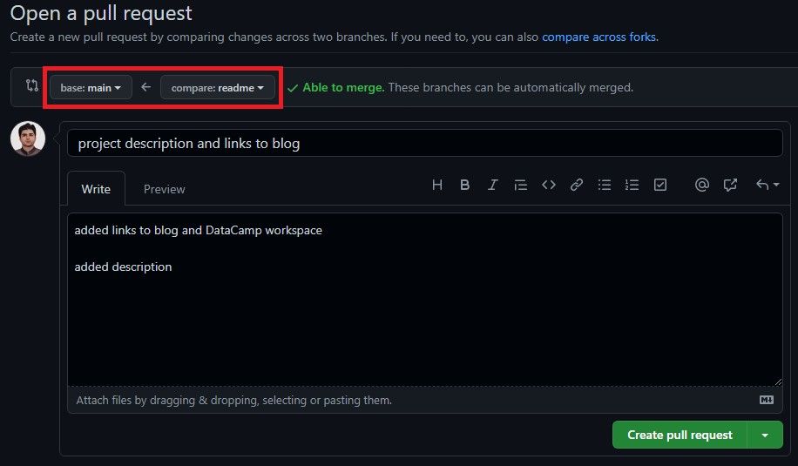Add a link with the chain icon
The width and height of the screenshot is (798, 466).
[577, 185]
